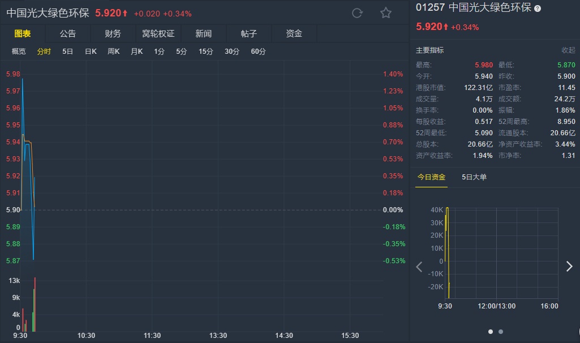
Task: Click the refresh icon
Action: point(357,13)
